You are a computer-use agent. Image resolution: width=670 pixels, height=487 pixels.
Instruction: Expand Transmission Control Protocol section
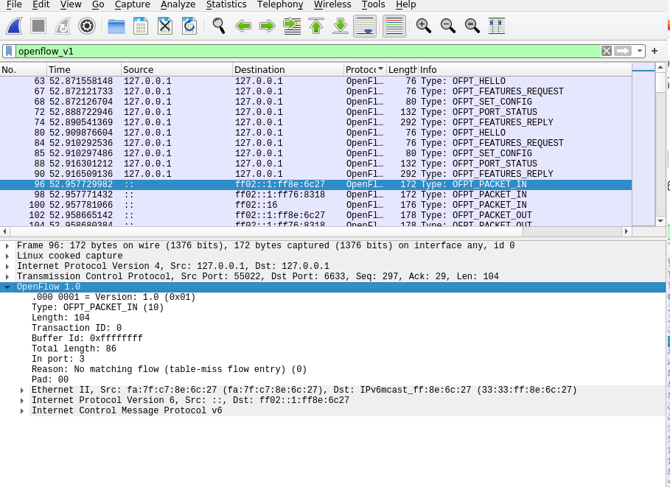[7, 276]
